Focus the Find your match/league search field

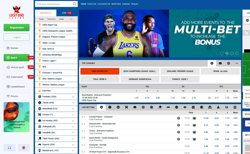coord(54,4)
